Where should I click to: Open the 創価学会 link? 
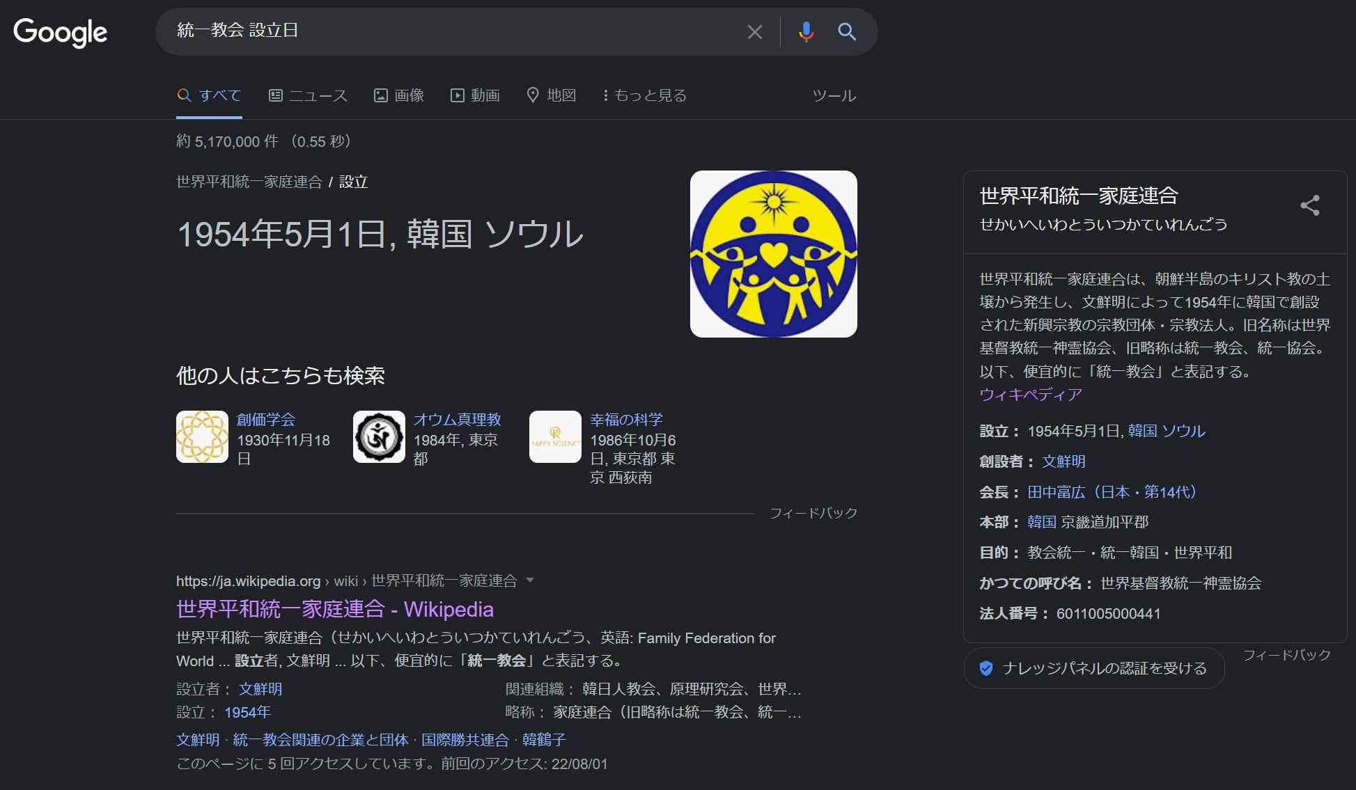(x=266, y=420)
